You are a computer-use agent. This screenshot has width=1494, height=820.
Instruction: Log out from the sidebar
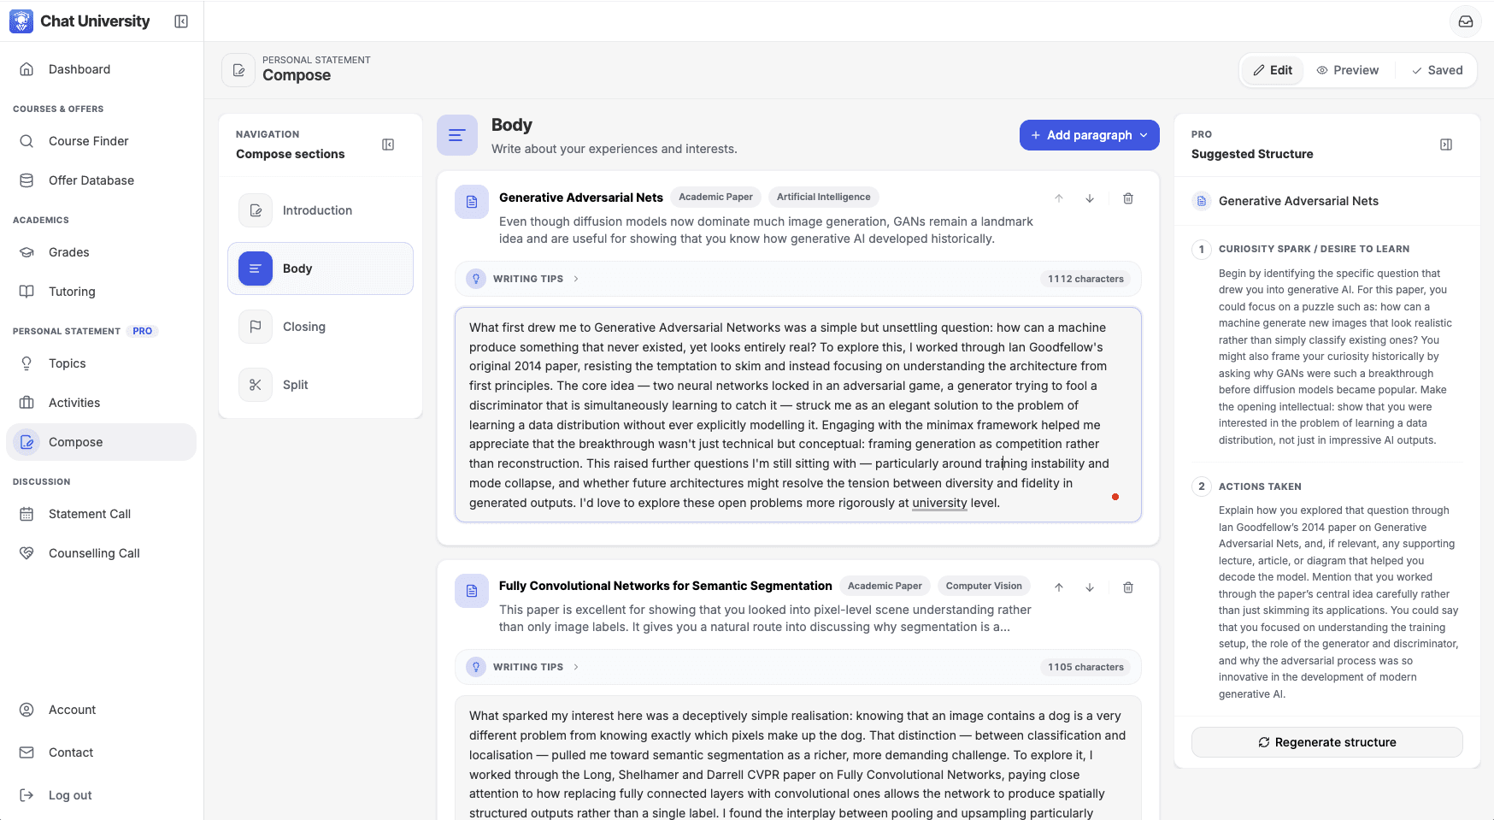coord(102,795)
